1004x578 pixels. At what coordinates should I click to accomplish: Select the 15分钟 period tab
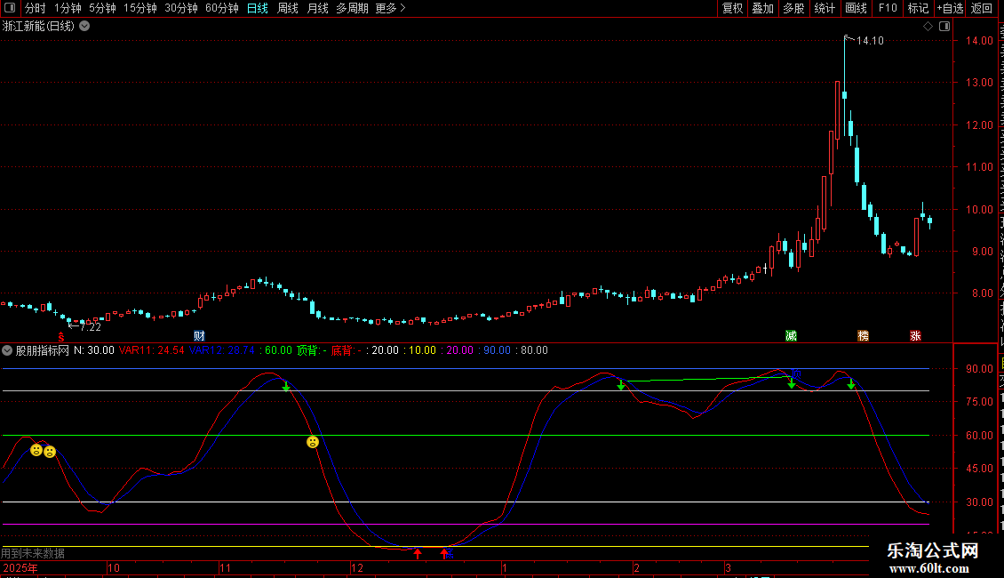139,8
